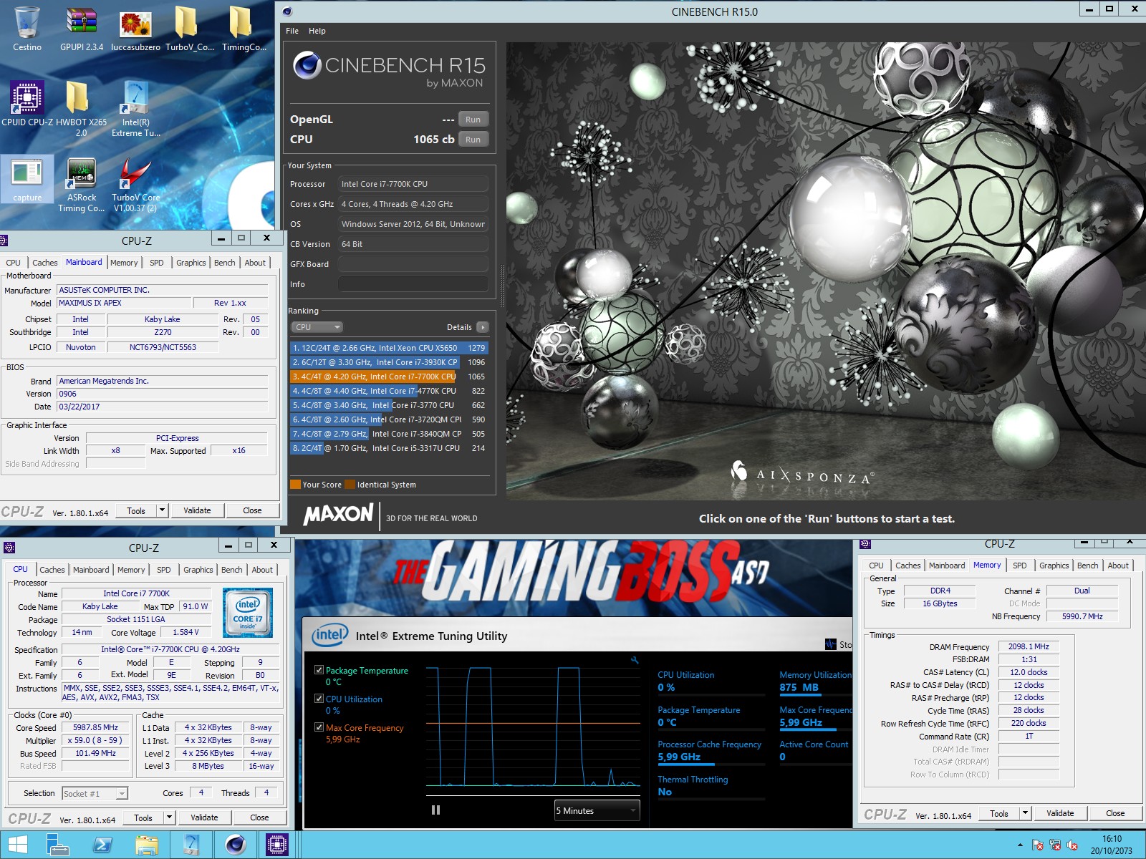Switch to SPD tab in Memory CPU-Z window
The height and width of the screenshot is (859, 1146).
(1020, 566)
